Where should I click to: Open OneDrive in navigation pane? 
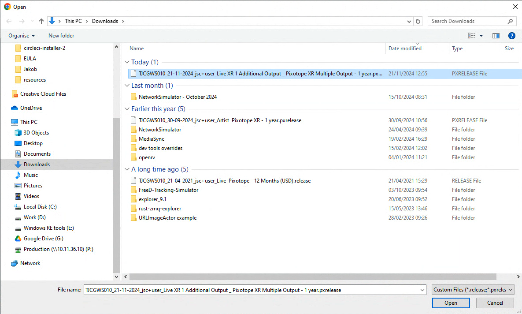[x=31, y=108]
